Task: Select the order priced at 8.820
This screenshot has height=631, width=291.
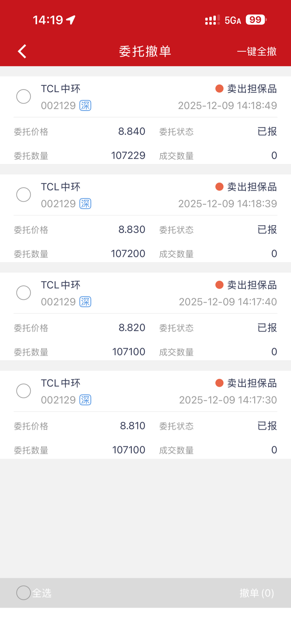Action: click(x=23, y=293)
